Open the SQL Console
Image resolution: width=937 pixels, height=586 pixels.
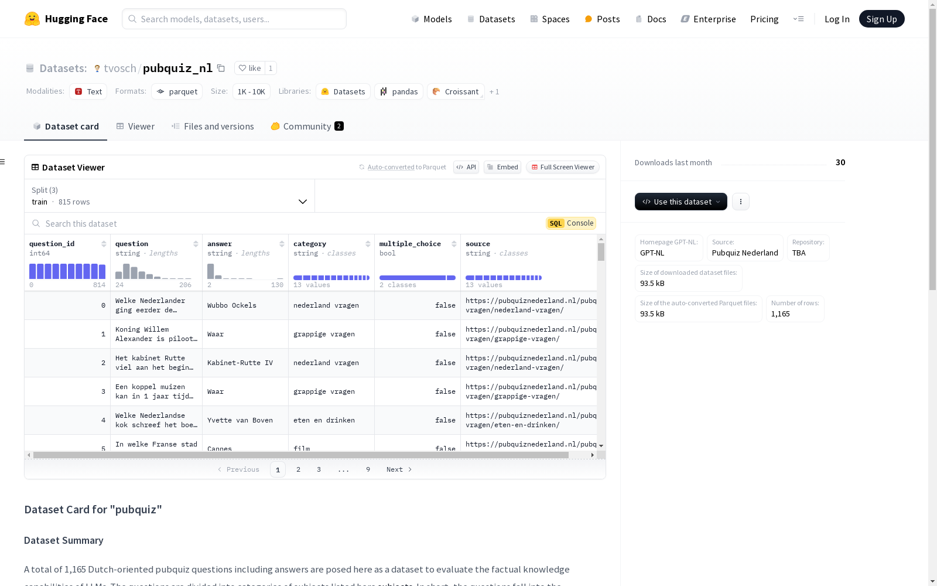point(571,223)
